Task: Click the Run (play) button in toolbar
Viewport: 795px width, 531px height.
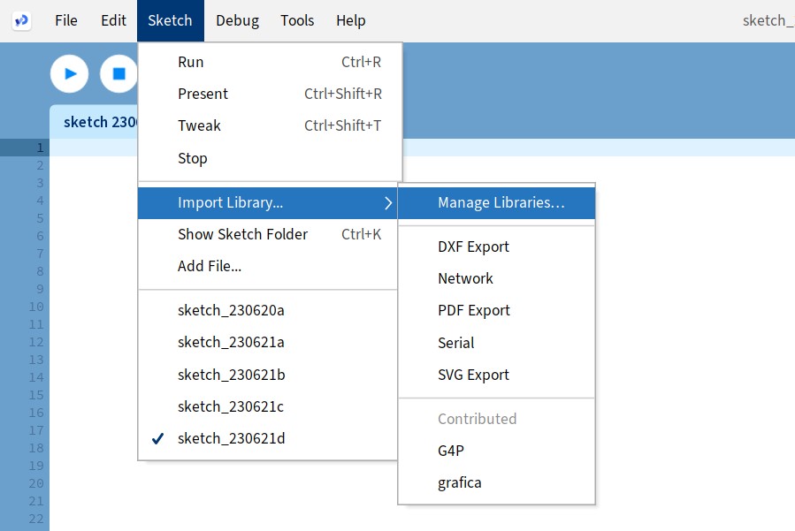Action: click(70, 73)
